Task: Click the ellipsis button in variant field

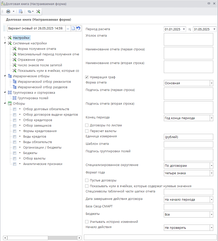Action: (x=68, y=28)
